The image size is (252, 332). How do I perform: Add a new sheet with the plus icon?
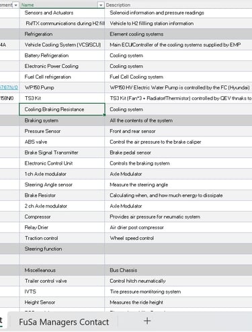click(147, 321)
